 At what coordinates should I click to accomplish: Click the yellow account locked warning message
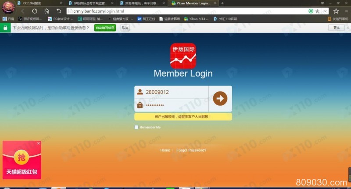click(183, 117)
